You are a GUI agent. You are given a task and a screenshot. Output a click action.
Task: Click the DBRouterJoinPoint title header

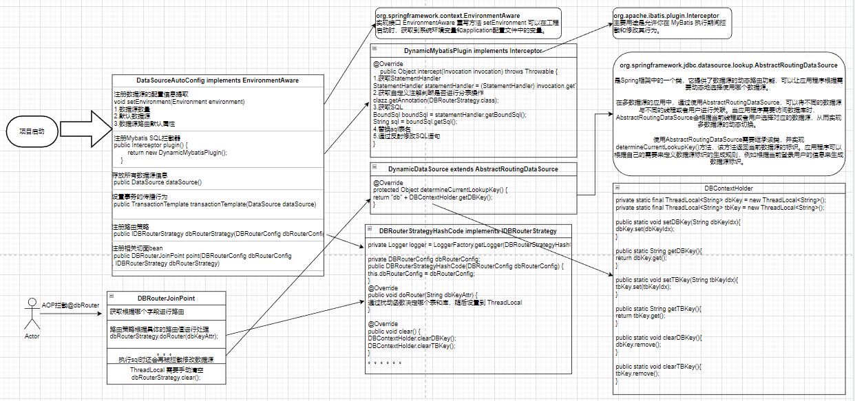pos(166,298)
